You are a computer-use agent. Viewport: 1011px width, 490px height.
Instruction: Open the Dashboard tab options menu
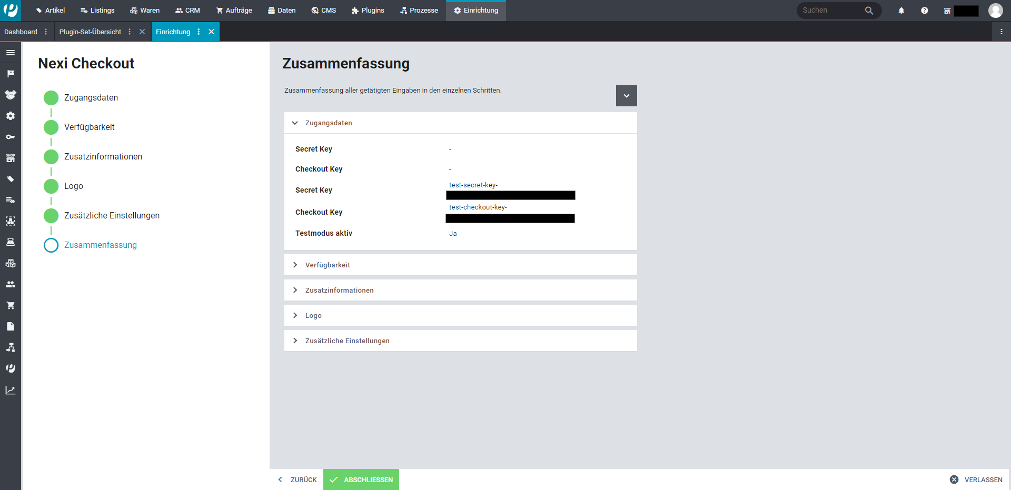pos(46,32)
